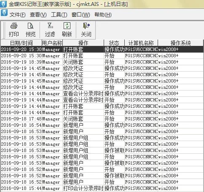Select the 16:54 新增用户 操作成功 row
The image size is (204, 192).
[x=102, y=125]
